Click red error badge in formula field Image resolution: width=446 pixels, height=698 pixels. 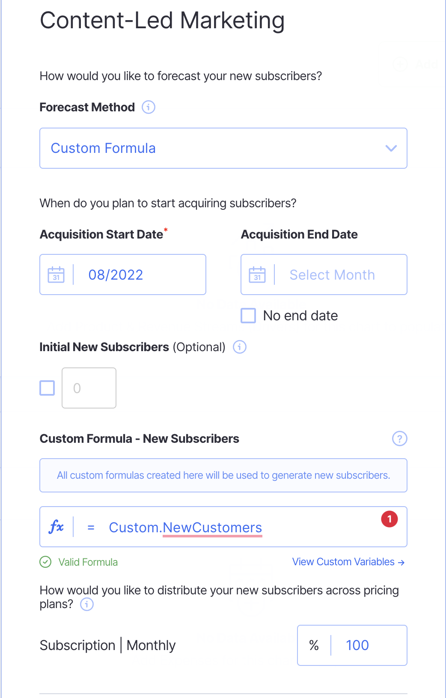coord(389,519)
